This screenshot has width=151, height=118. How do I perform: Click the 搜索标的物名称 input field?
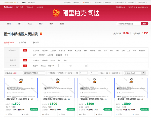click(x=133, y=73)
